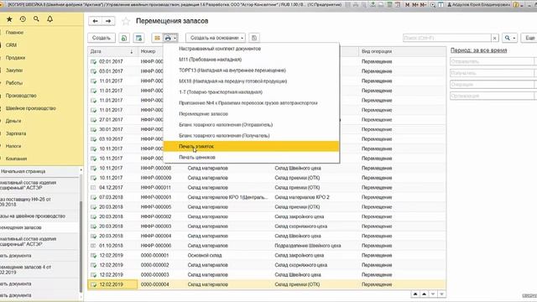The image size is (537, 302).
Task: Click the yellow icon left of printer
Action: click(x=157, y=38)
